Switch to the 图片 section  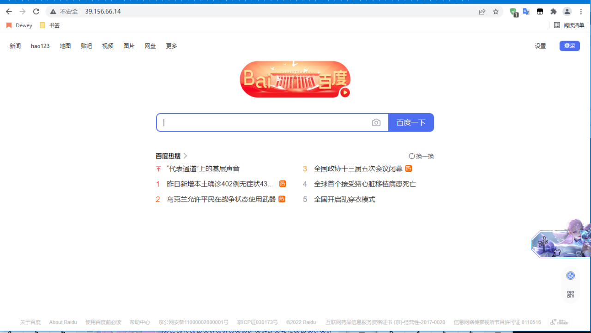tap(129, 46)
